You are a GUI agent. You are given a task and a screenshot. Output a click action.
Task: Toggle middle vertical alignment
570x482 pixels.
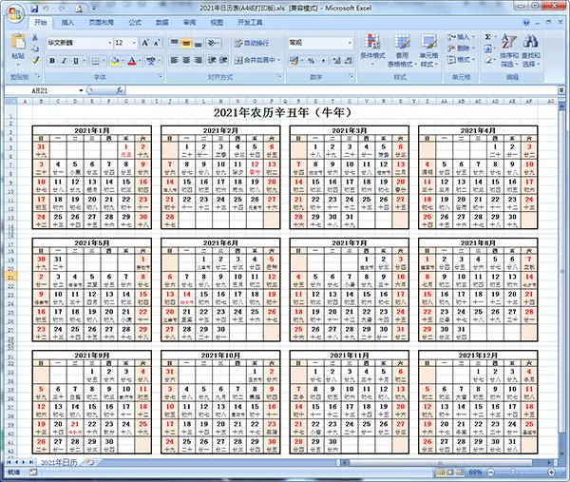[x=186, y=44]
